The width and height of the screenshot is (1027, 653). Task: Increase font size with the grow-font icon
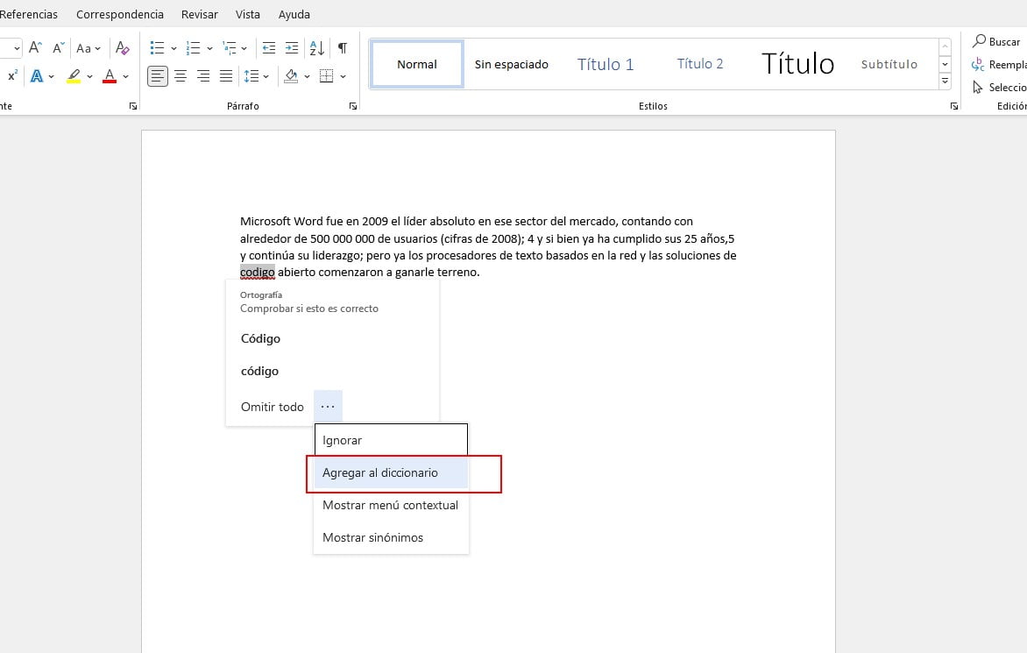tap(35, 48)
